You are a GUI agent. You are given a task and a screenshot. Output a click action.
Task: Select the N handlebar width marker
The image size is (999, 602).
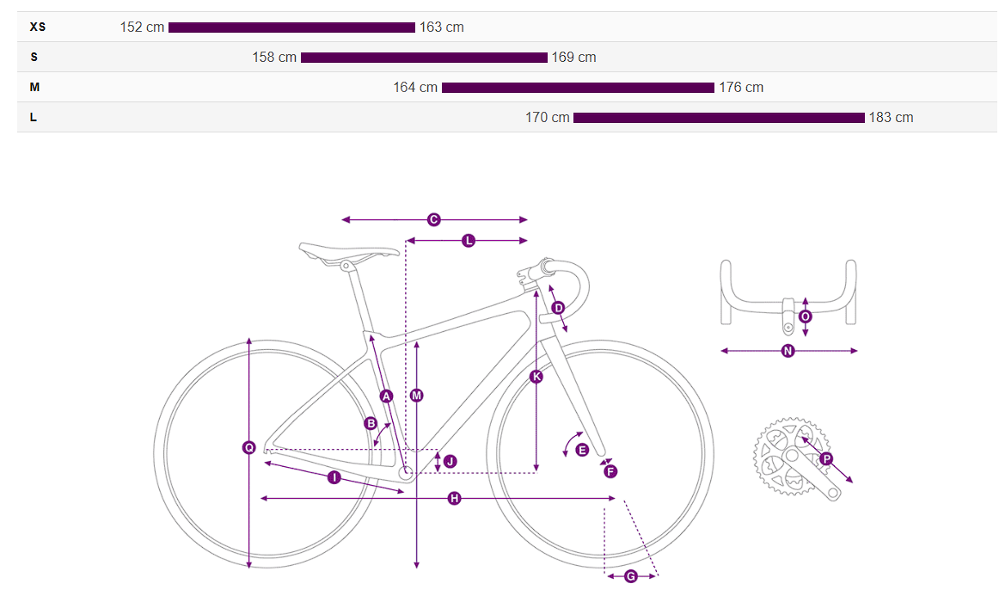(788, 351)
